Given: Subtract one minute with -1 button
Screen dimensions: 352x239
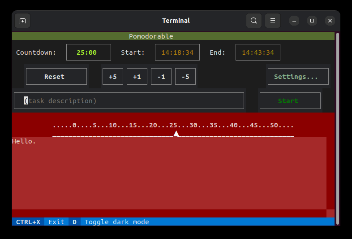Looking at the screenshot, I should (161, 77).
